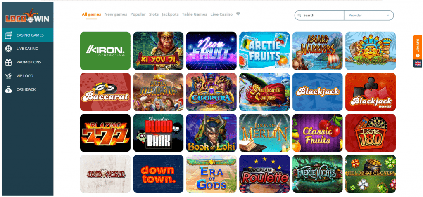Screen dimensions: 423x197
Task: Focus the Search input field
Action: 319,15
